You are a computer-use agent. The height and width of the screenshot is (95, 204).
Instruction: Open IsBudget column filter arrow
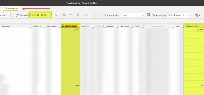(117, 26)
